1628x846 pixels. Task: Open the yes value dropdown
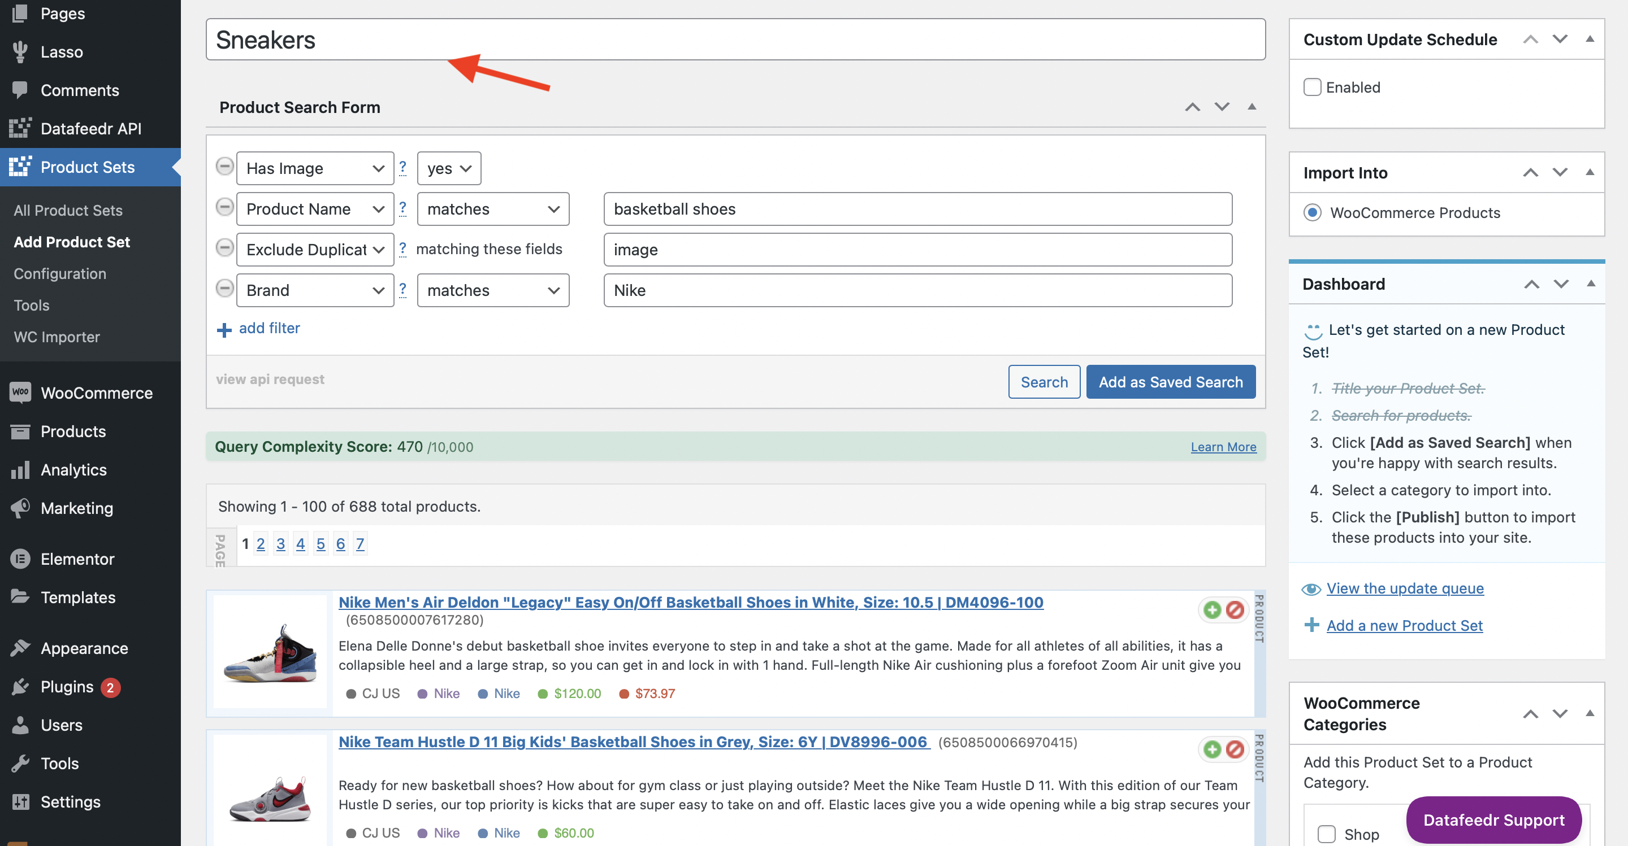pyautogui.click(x=449, y=168)
